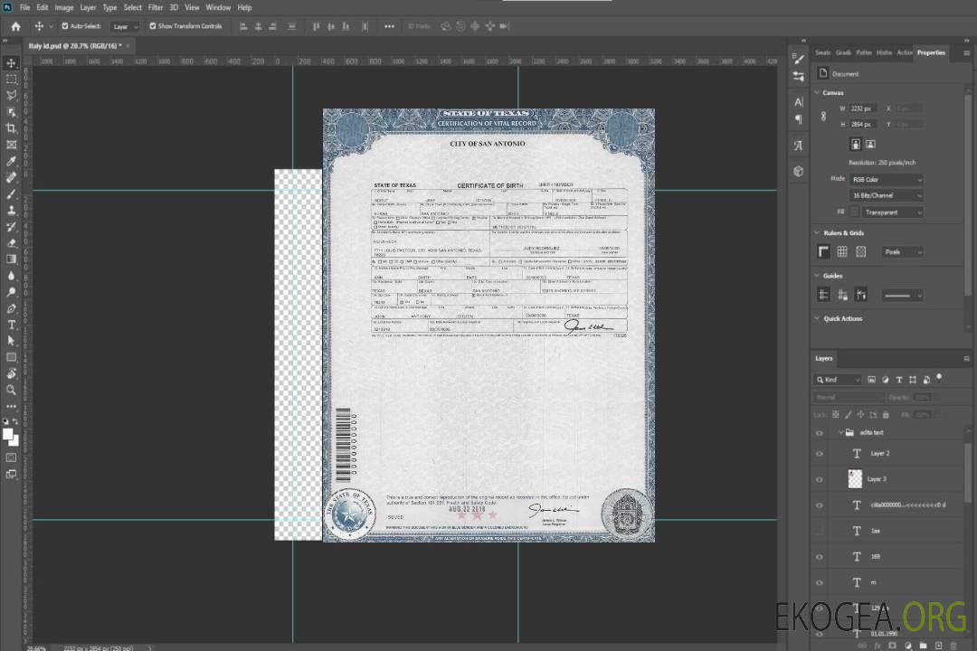Open the Auto-Select Layer dropdown
The width and height of the screenshot is (977, 651).
tap(125, 26)
